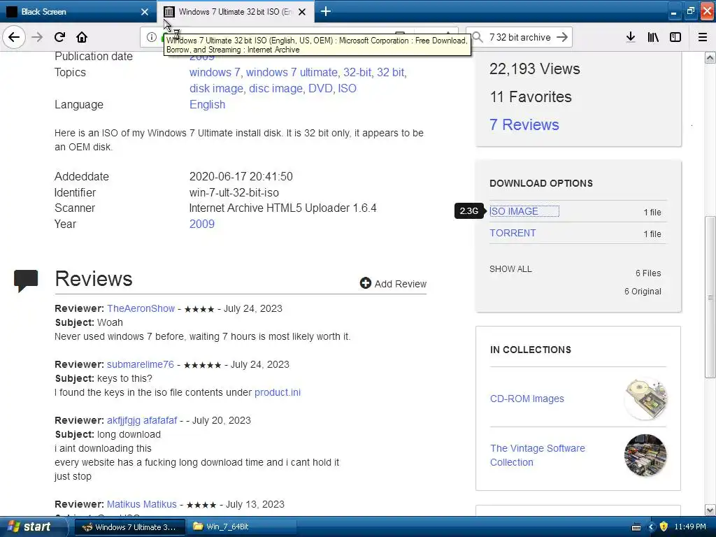The height and width of the screenshot is (537, 716).
Task: Click in the 7 32 bit archive search box
Action: pos(520,37)
